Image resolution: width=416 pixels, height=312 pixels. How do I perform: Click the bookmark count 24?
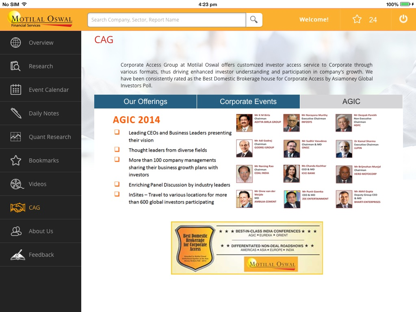pos(373,20)
